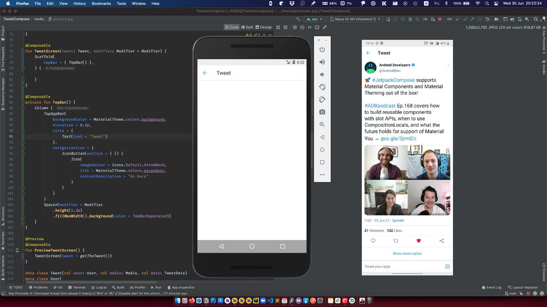Click the Git Rollback undo icon
547x307 pixels.
(x=487, y=19)
